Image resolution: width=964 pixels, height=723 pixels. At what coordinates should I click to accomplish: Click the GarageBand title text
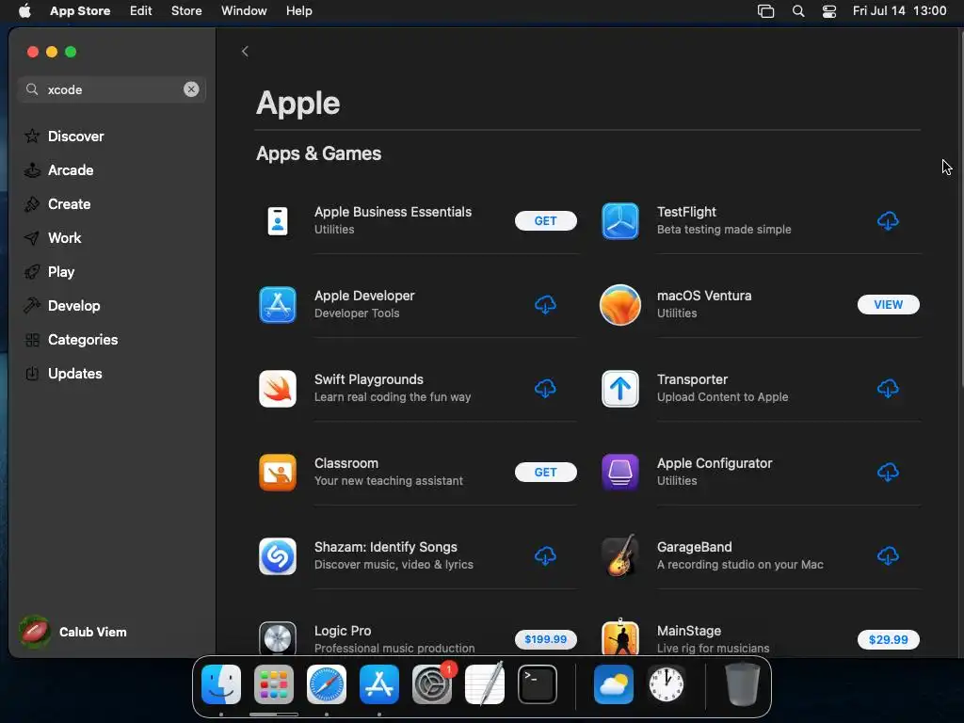pyautogui.click(x=694, y=547)
